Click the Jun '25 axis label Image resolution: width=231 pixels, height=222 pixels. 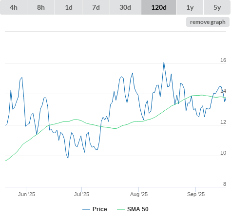[x=26, y=194]
